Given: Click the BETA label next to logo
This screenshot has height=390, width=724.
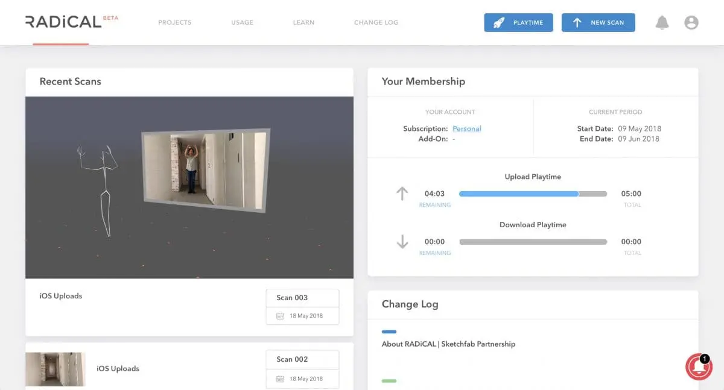Looking at the screenshot, I should (x=111, y=18).
